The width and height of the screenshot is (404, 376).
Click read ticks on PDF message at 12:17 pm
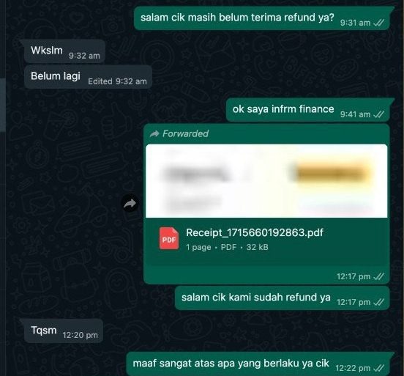coord(379,276)
